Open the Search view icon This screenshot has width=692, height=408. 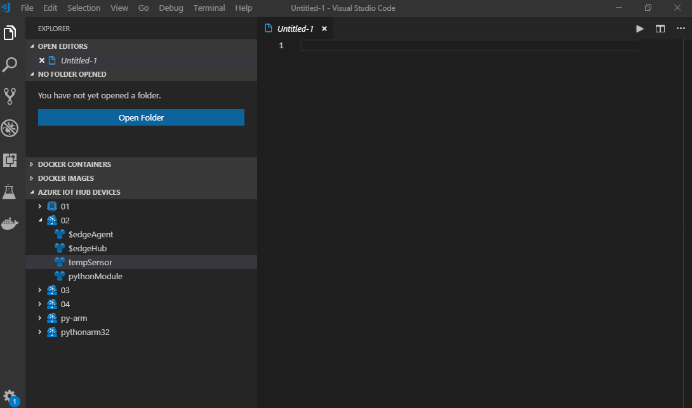click(10, 64)
